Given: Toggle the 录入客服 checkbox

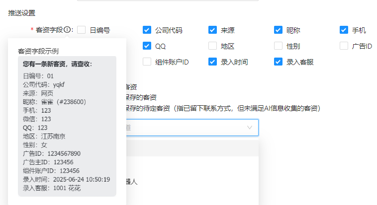Looking at the screenshot, I should 278,62.
